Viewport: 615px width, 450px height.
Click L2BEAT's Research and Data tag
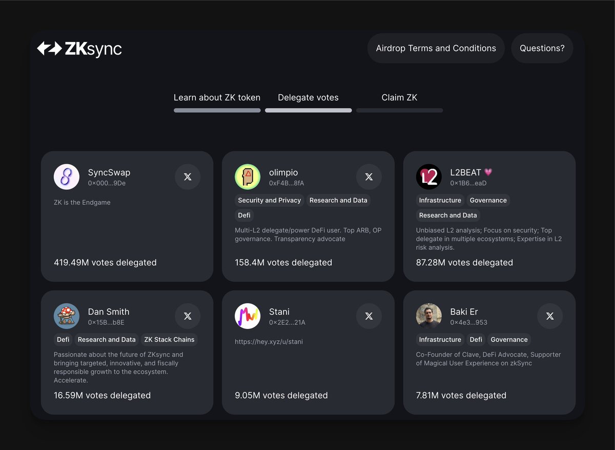[x=448, y=215]
